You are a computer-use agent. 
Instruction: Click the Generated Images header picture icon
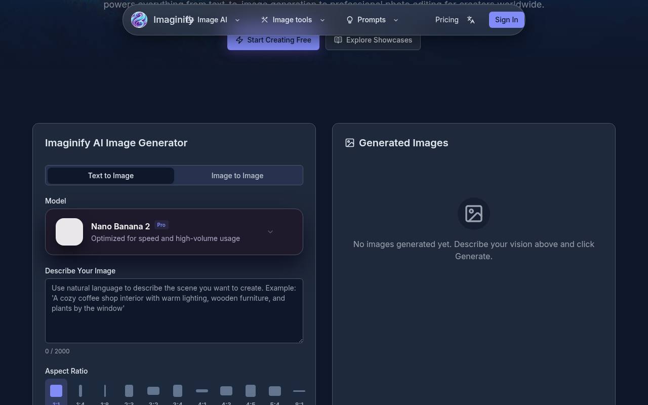350,143
